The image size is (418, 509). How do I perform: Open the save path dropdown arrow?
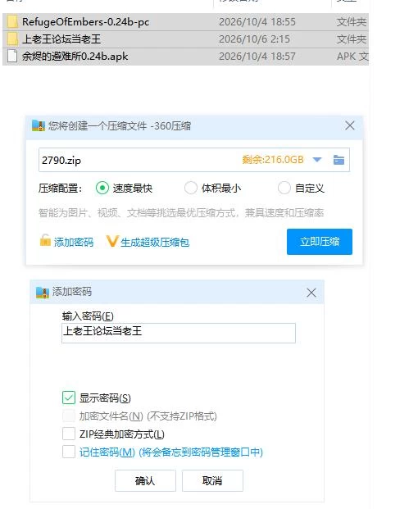pos(317,160)
